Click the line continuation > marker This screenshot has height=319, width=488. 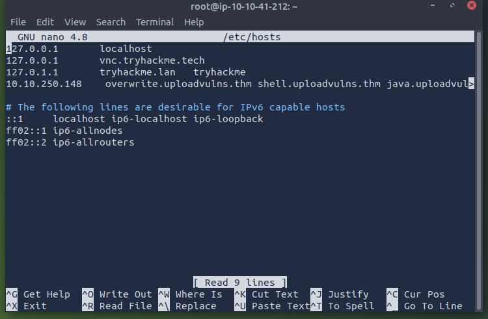(471, 84)
